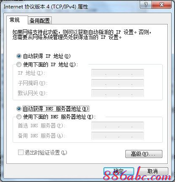Click the 自动获得 IP 地址 label text
Viewport: 175px width, 182px height.
click(x=47, y=56)
